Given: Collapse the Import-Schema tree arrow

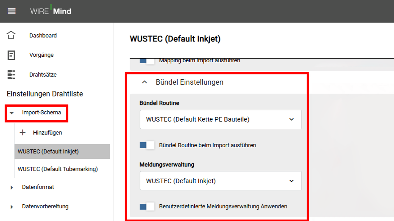Looking at the screenshot, I should click(x=12, y=113).
